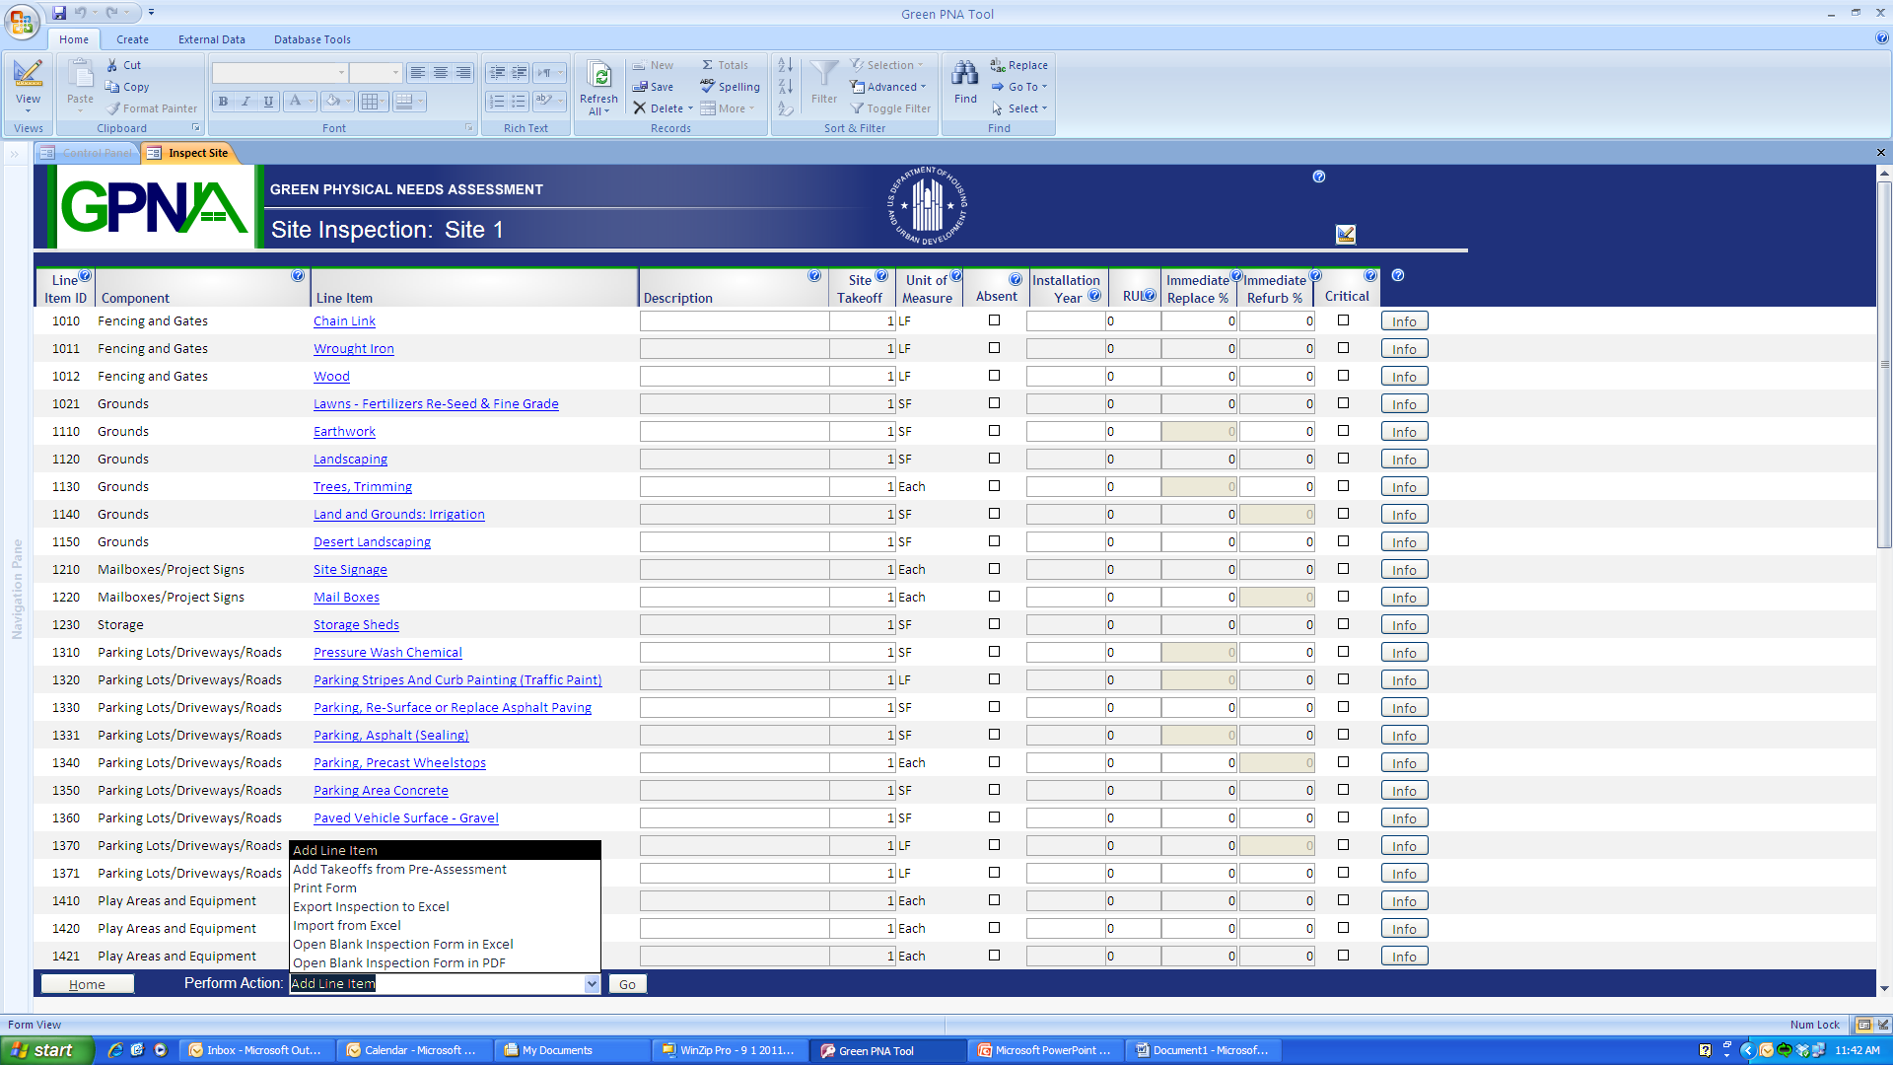The image size is (1893, 1065).
Task: Click the form's vertical scrollbar
Action: 1884,365
